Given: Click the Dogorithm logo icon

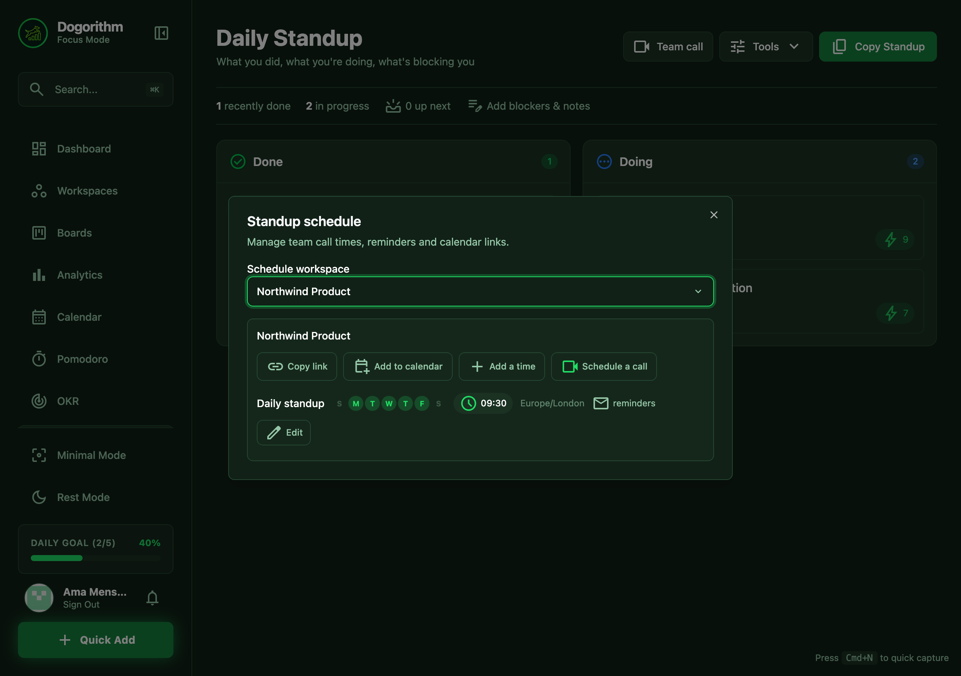Looking at the screenshot, I should [33, 33].
